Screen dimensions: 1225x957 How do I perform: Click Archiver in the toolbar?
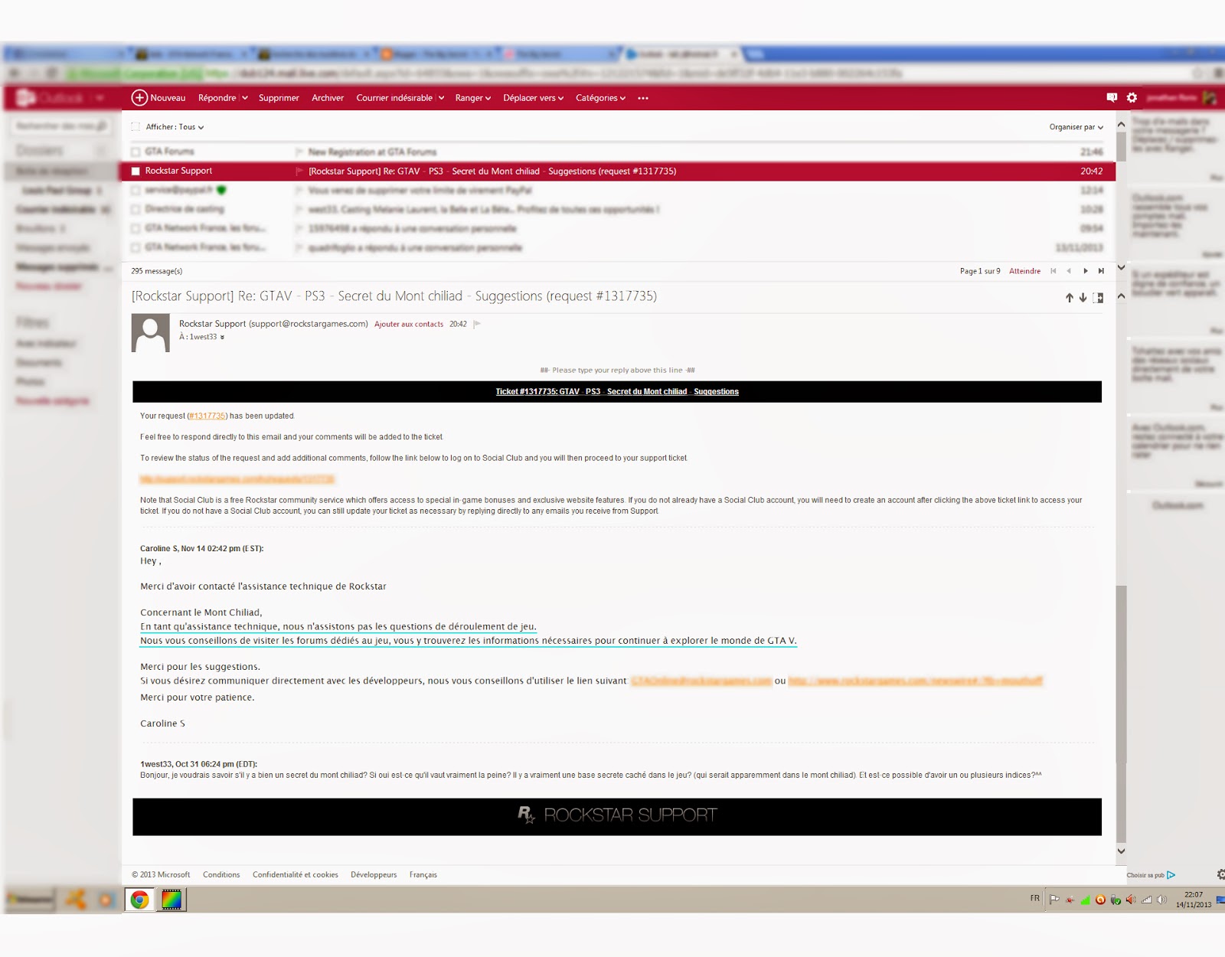328,98
